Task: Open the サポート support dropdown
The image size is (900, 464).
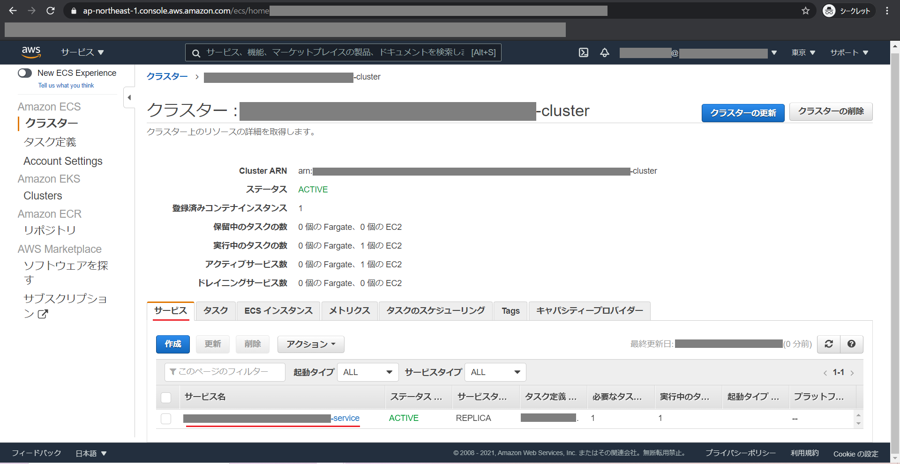Action: [849, 52]
